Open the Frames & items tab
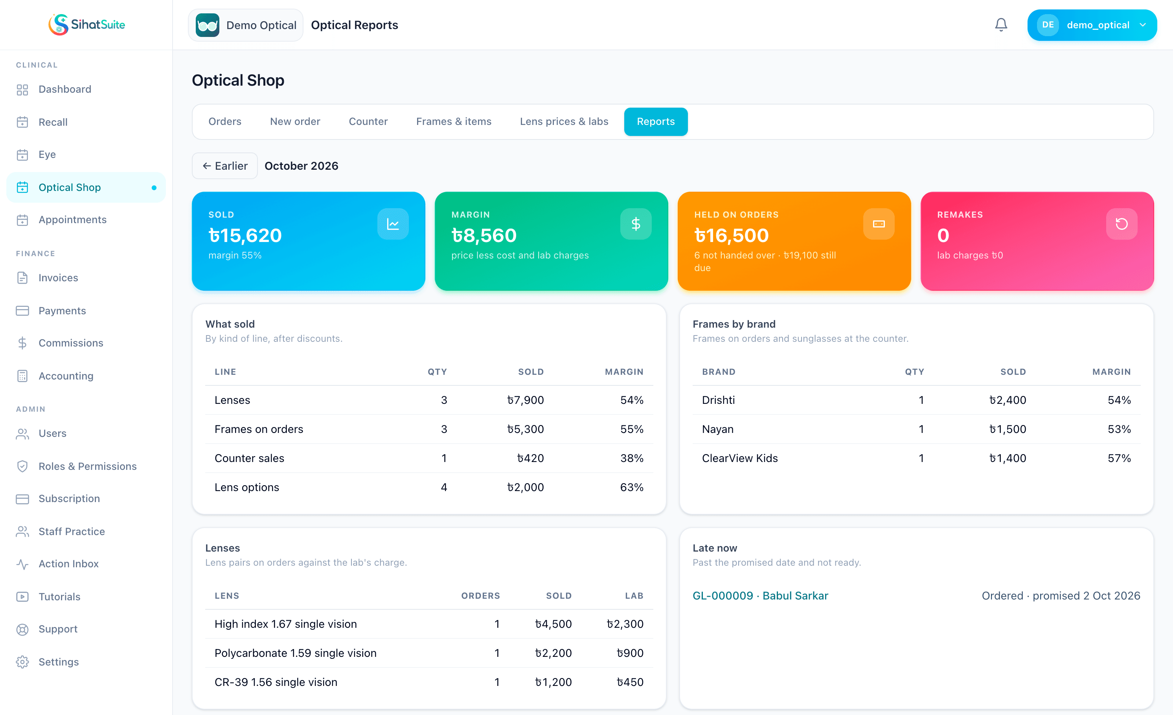This screenshot has width=1173, height=715. click(454, 122)
